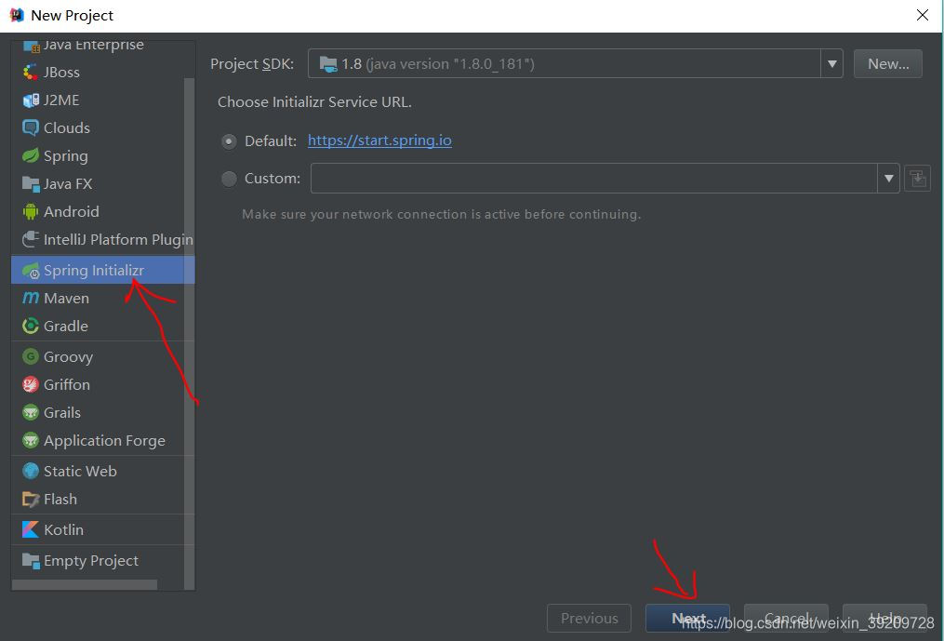Select the Static Web label
This screenshot has width=944, height=641.
coord(80,471)
